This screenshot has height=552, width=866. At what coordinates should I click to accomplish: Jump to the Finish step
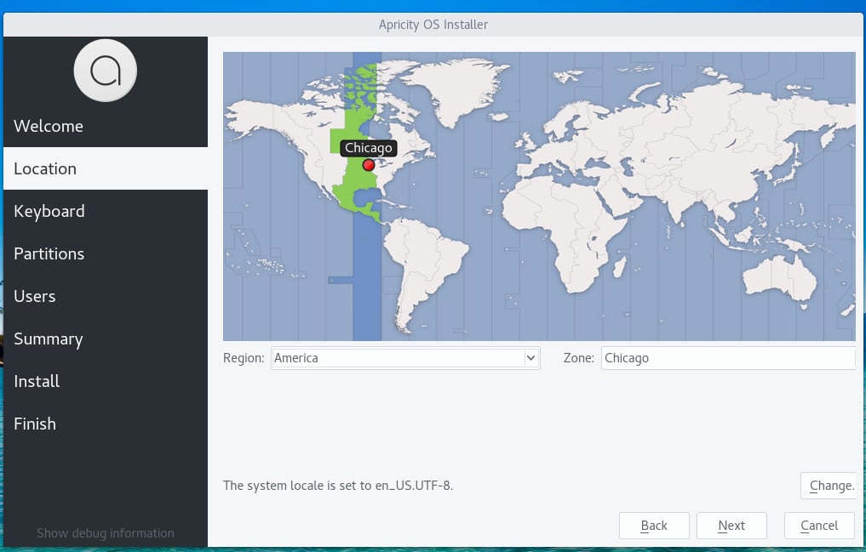point(35,424)
